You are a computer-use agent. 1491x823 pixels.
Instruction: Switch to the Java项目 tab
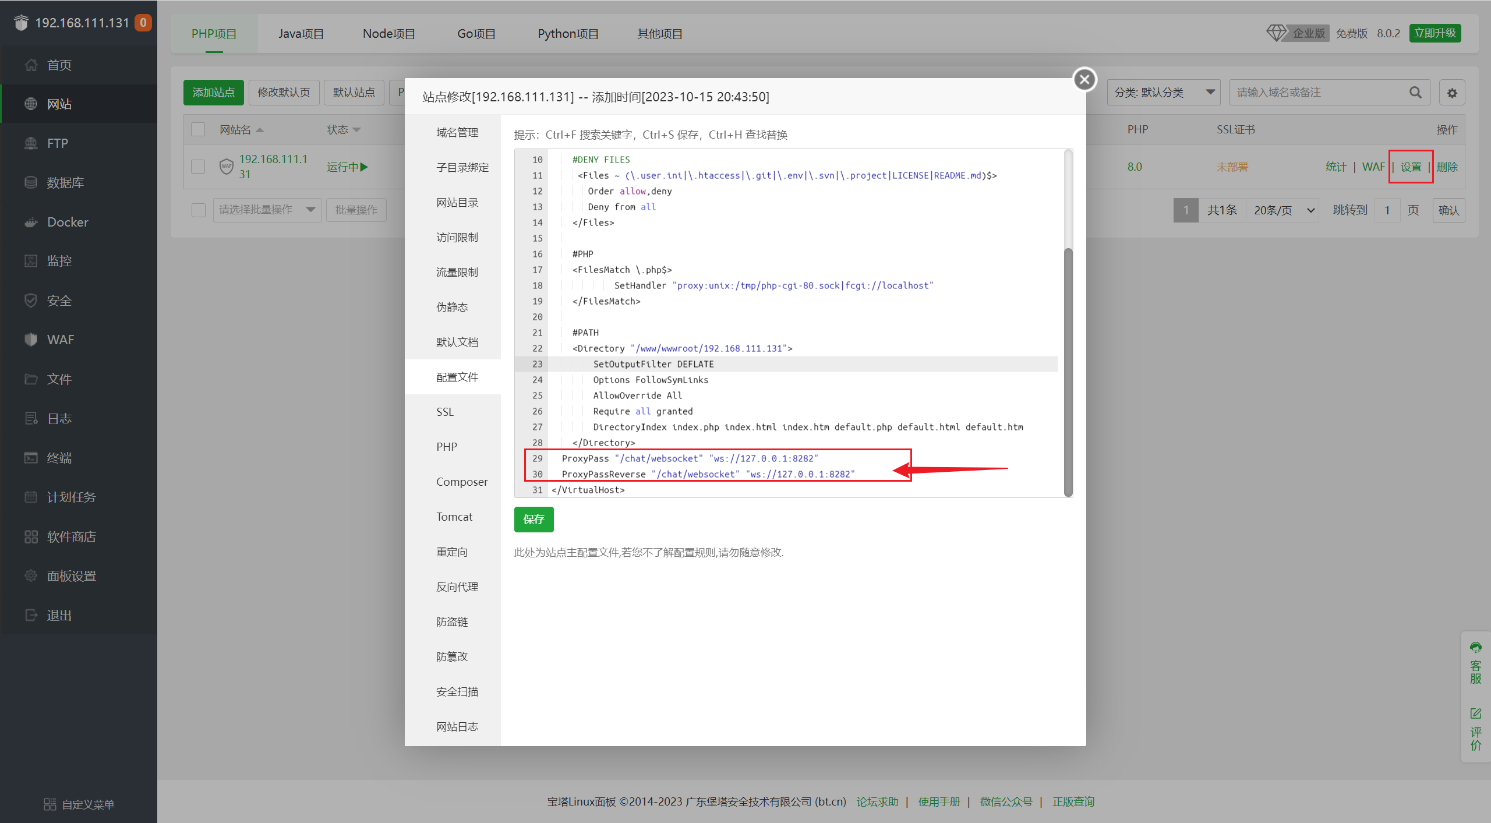(x=301, y=34)
